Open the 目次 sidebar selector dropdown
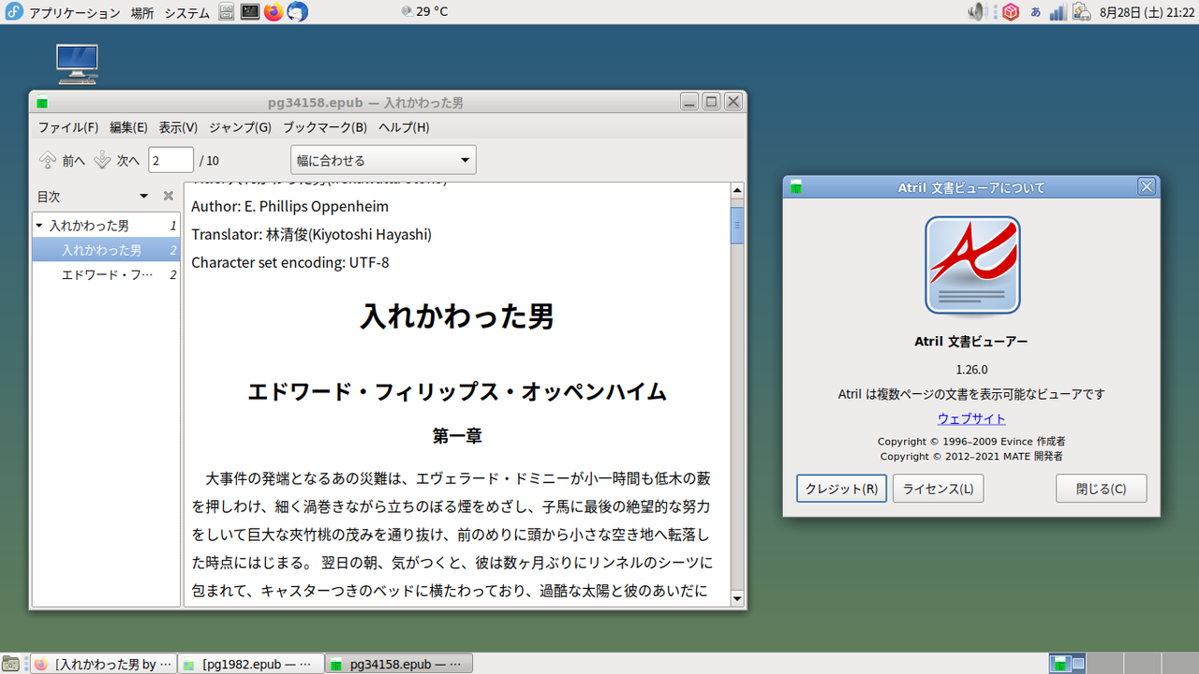 [143, 197]
